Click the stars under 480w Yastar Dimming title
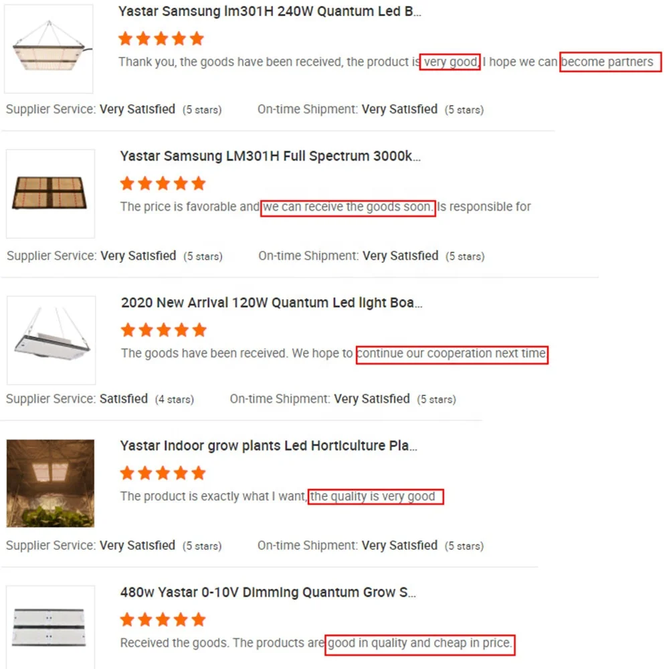The image size is (669, 669). pyautogui.click(x=163, y=620)
